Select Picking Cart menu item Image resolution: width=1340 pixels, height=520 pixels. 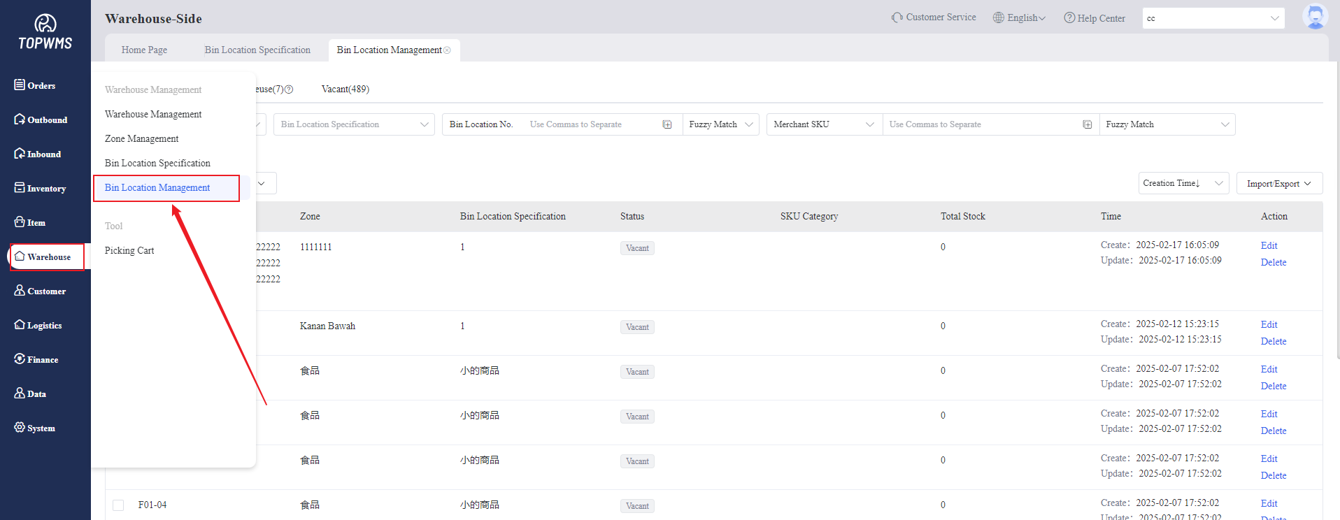pyautogui.click(x=129, y=251)
